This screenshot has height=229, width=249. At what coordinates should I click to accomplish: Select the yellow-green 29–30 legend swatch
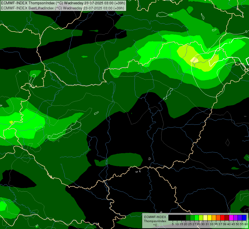pyautogui.click(x=201, y=218)
